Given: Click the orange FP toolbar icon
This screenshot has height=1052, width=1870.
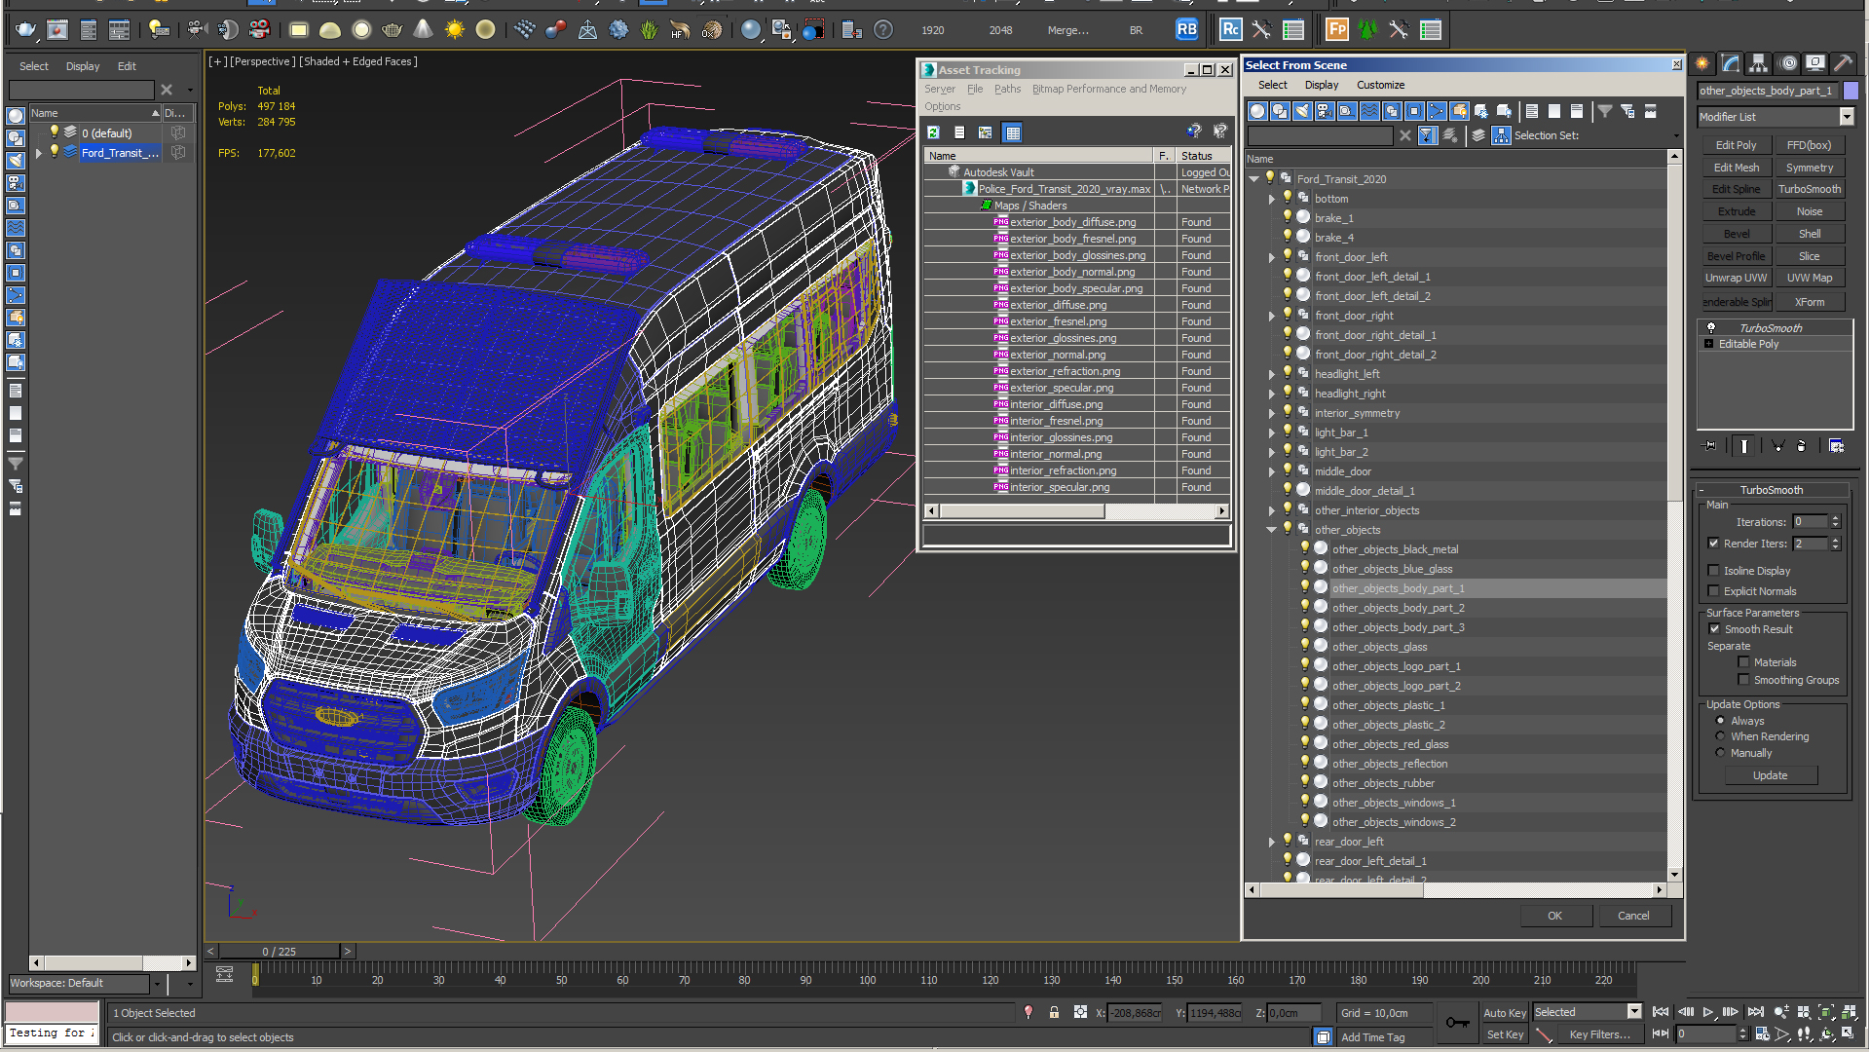Looking at the screenshot, I should click(1337, 30).
